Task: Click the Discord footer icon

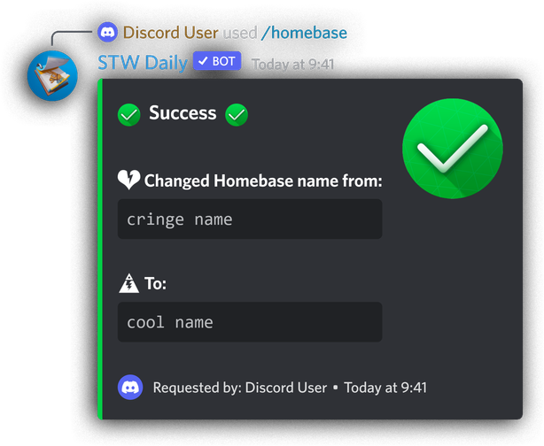Action: 130,388
